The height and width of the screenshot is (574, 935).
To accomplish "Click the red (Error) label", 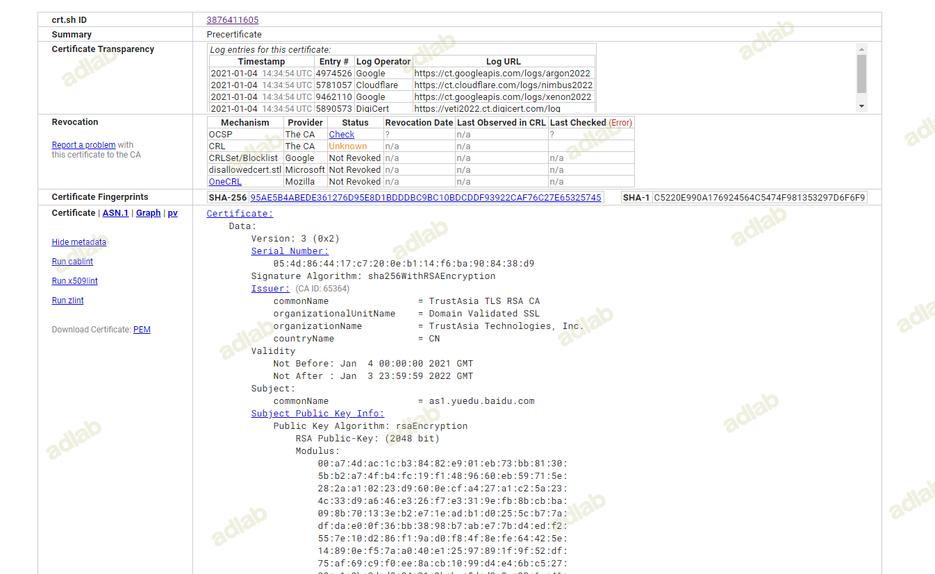I will pyautogui.click(x=620, y=123).
